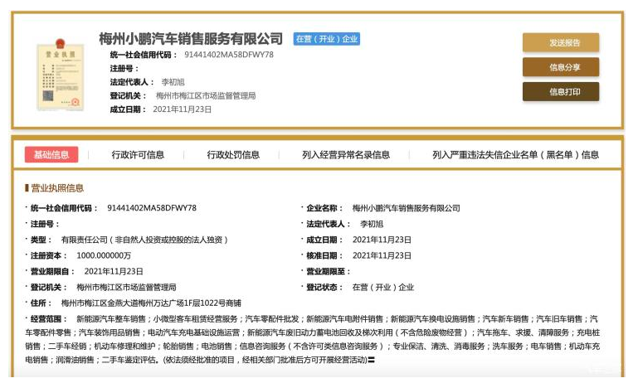Viewport: 633px width, 383px height.
Task: Print info via 信息打印 button
Action: pyautogui.click(x=560, y=92)
